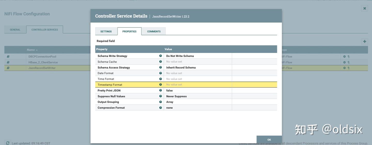Click help icon next to Schema Cache
372x145 pixels.
[160, 62]
